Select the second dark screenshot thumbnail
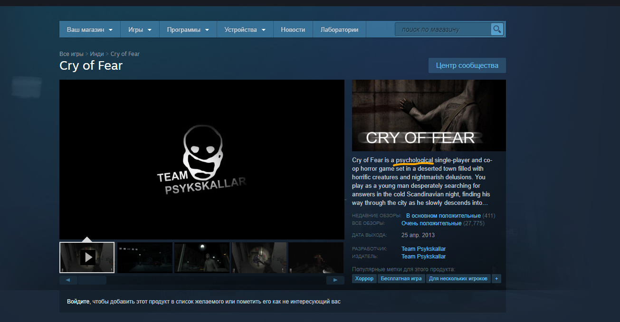Viewport: 620px width, 322px height. tap(145, 258)
